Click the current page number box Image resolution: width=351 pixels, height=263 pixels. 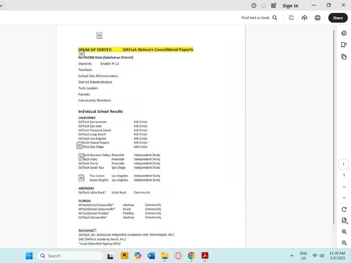coord(343,164)
